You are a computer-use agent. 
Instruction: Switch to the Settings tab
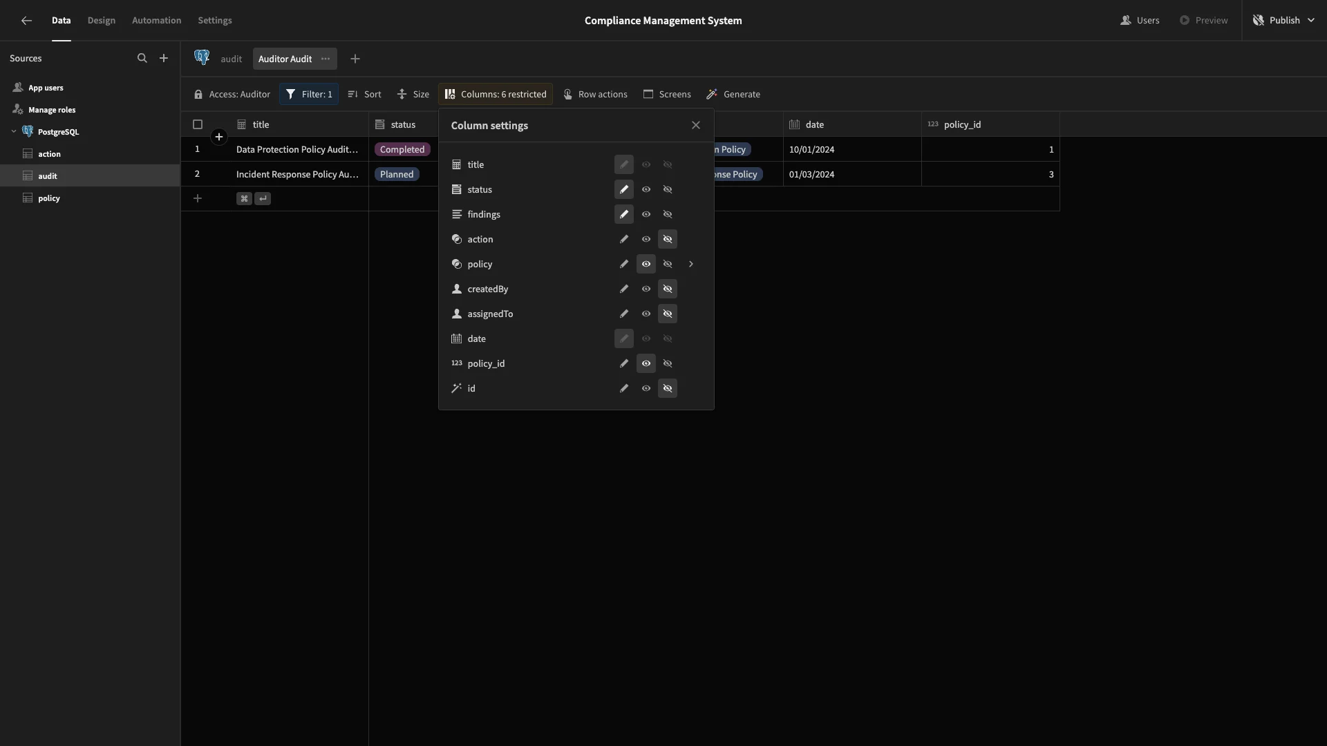pos(215,20)
